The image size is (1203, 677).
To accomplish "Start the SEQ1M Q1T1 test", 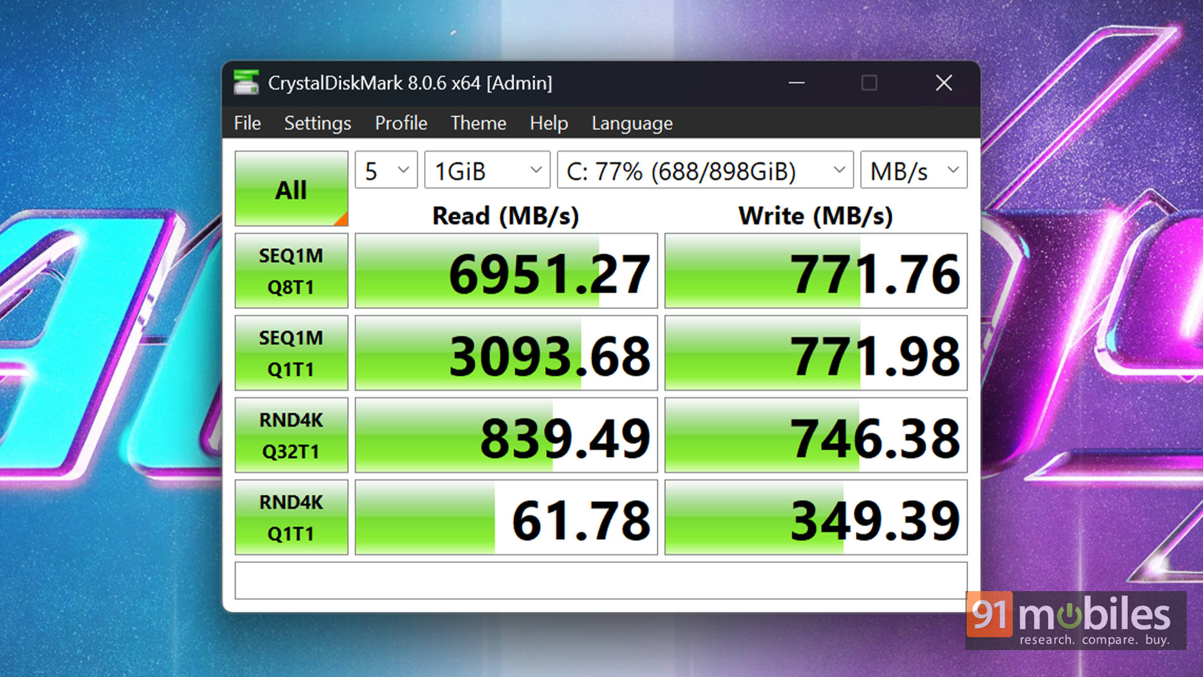I will pos(291,353).
